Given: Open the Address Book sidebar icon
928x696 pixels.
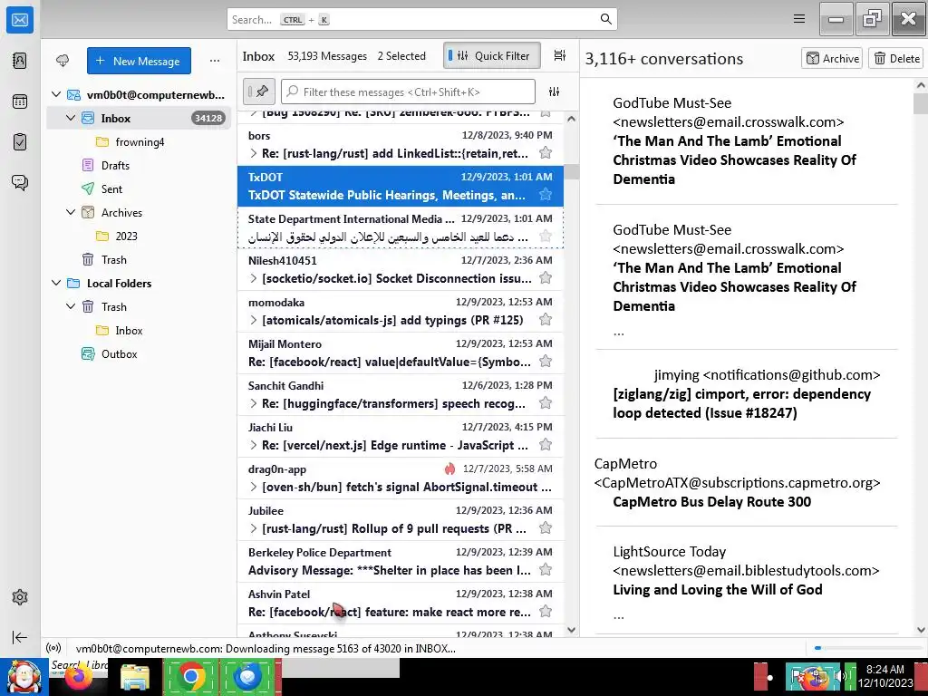Looking at the screenshot, I should pyautogui.click(x=20, y=61).
